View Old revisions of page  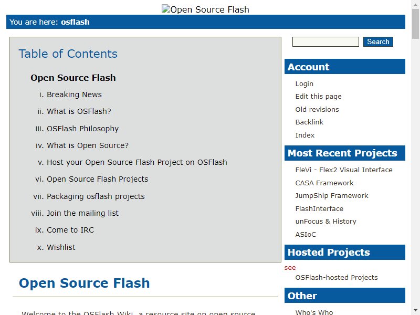[317, 109]
